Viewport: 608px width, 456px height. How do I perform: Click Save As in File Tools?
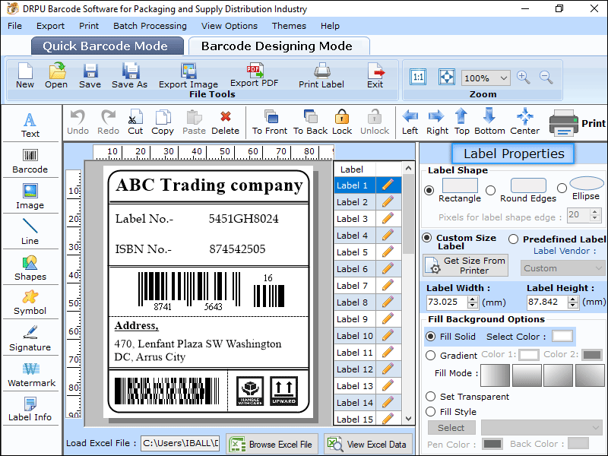coord(129,75)
